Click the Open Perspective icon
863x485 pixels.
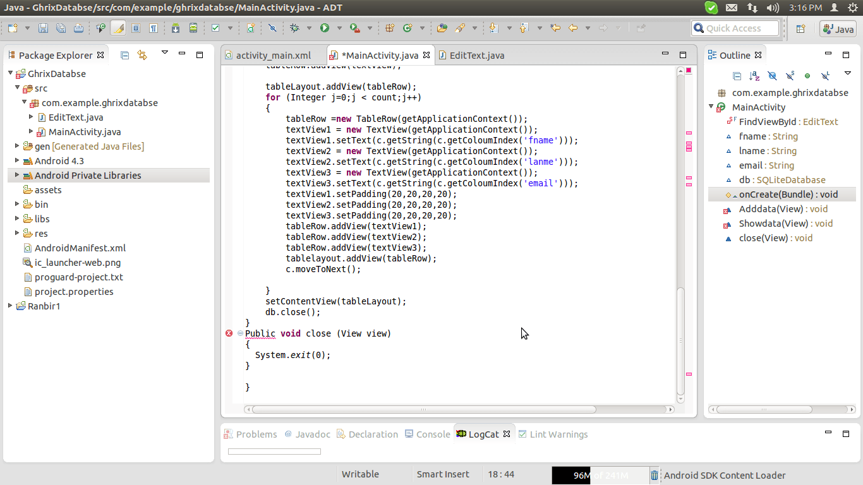click(800, 28)
